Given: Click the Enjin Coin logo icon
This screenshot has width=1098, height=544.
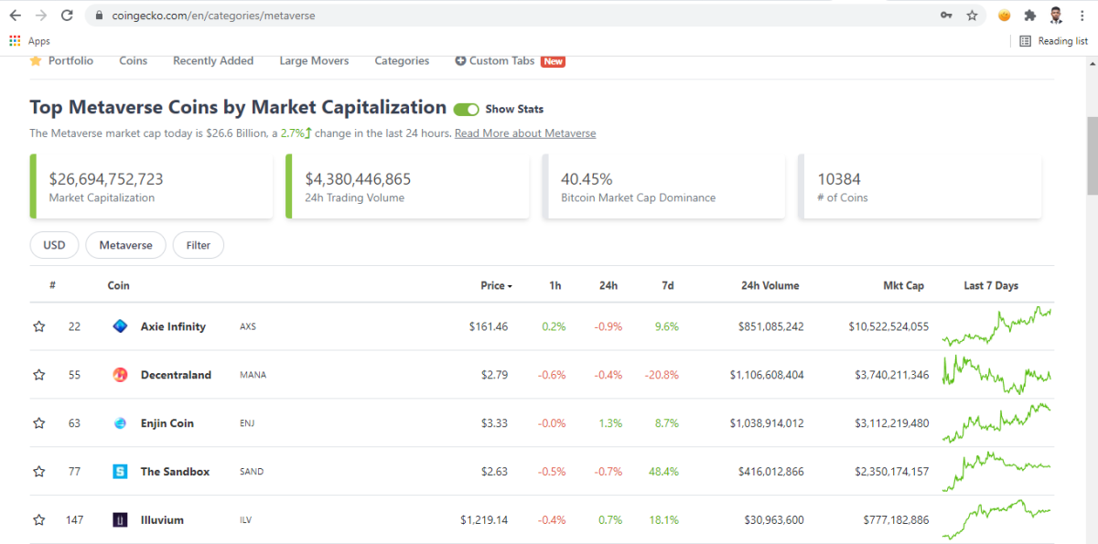Looking at the screenshot, I should point(120,423).
